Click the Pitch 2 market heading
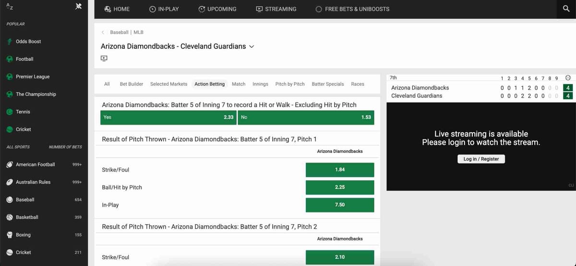576x266 pixels. point(209,227)
